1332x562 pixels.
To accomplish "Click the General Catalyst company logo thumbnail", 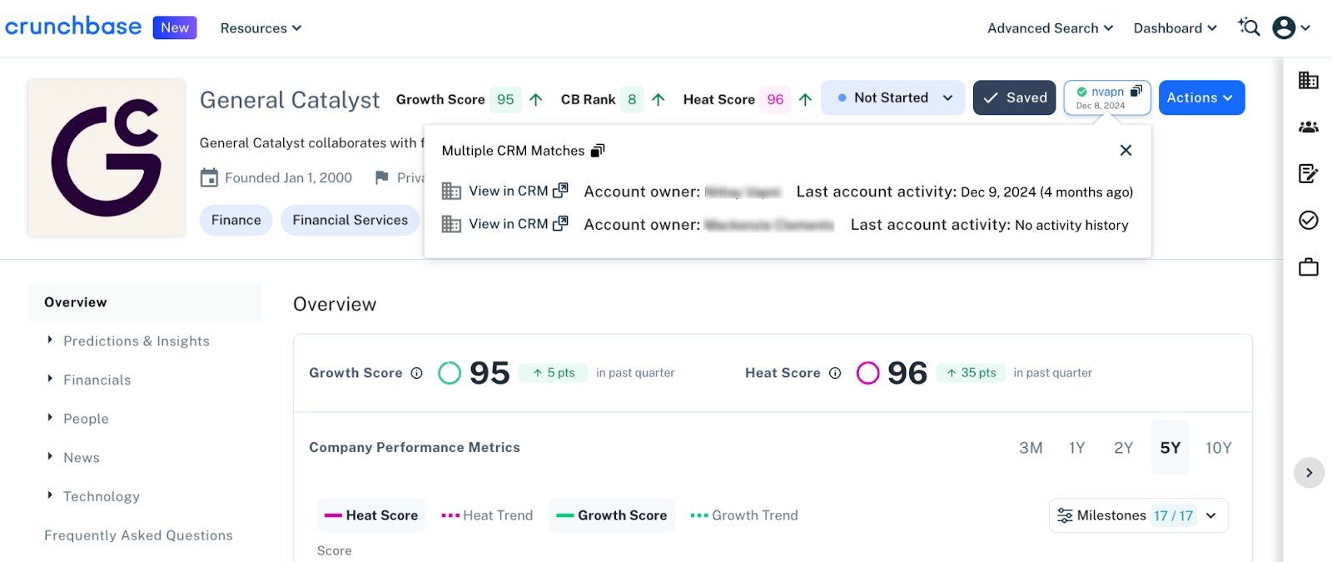I will coord(107,157).
